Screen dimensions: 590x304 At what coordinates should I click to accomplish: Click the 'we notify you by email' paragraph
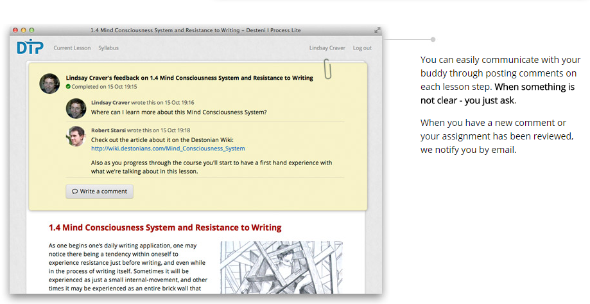[x=497, y=136]
